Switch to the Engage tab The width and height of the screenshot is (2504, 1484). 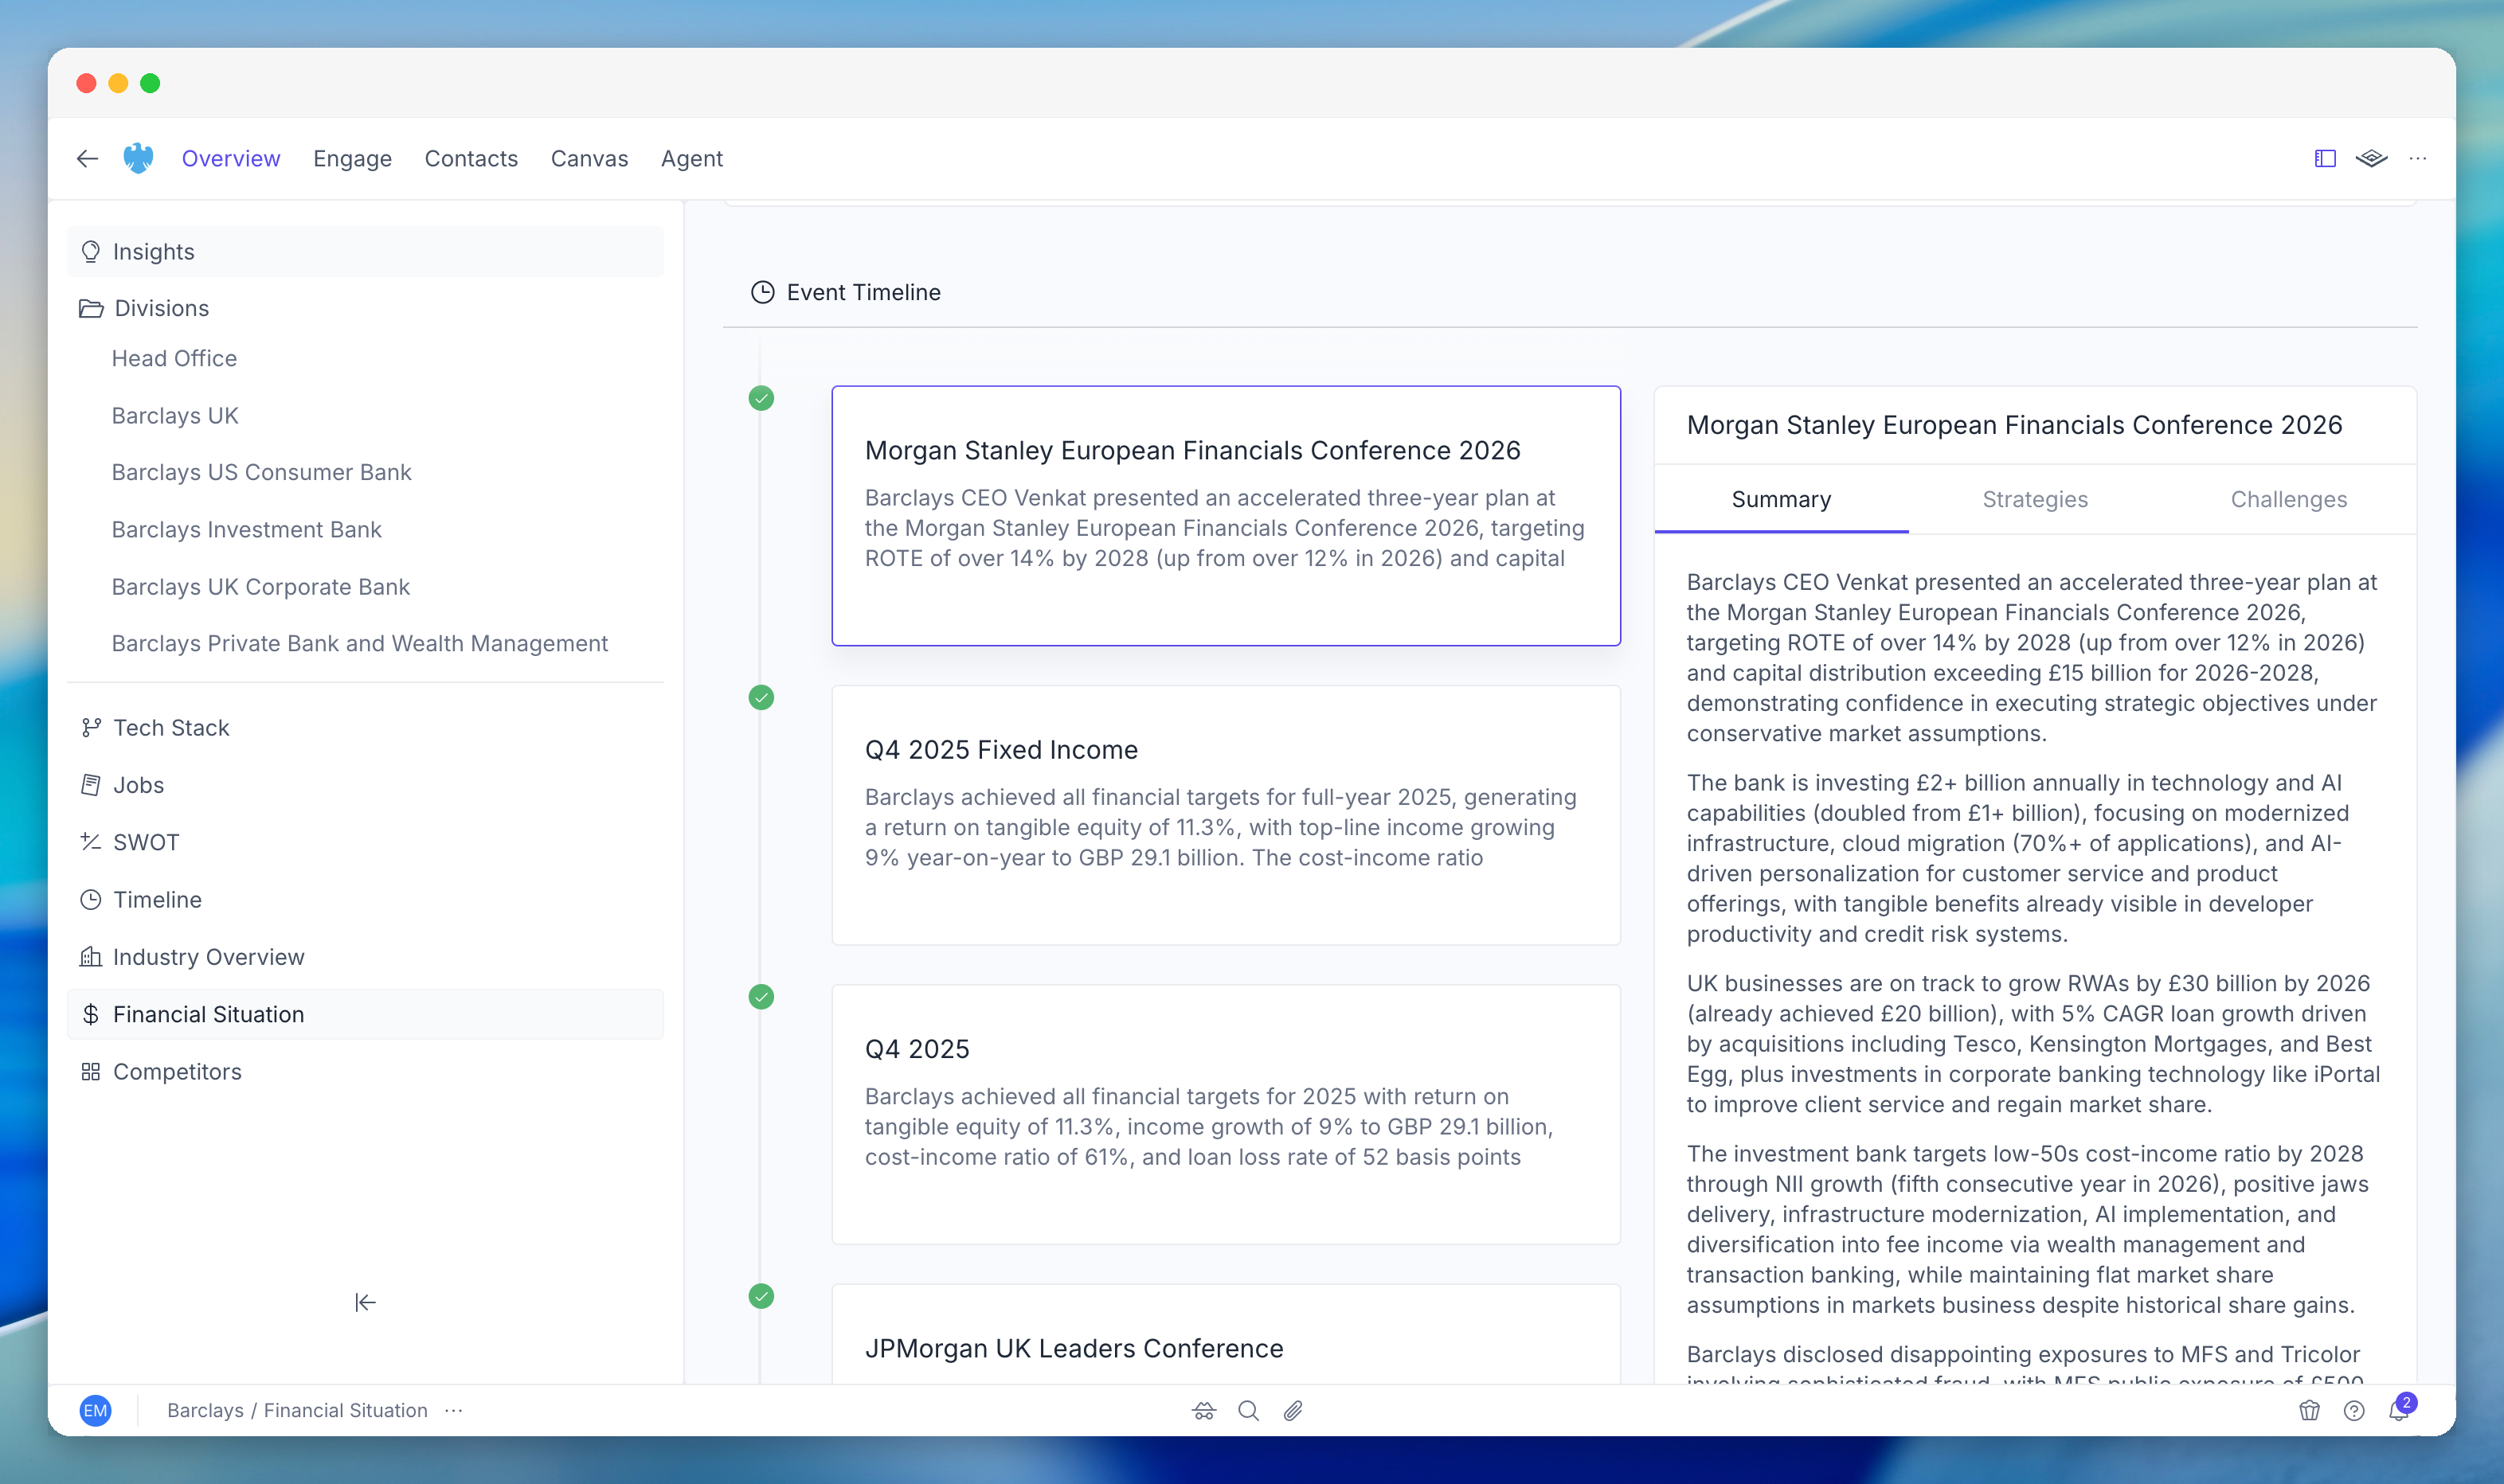point(352,158)
